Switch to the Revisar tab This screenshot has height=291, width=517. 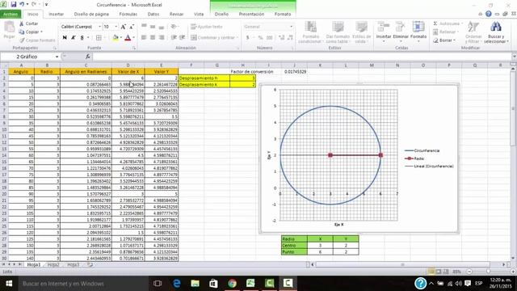(x=176, y=15)
